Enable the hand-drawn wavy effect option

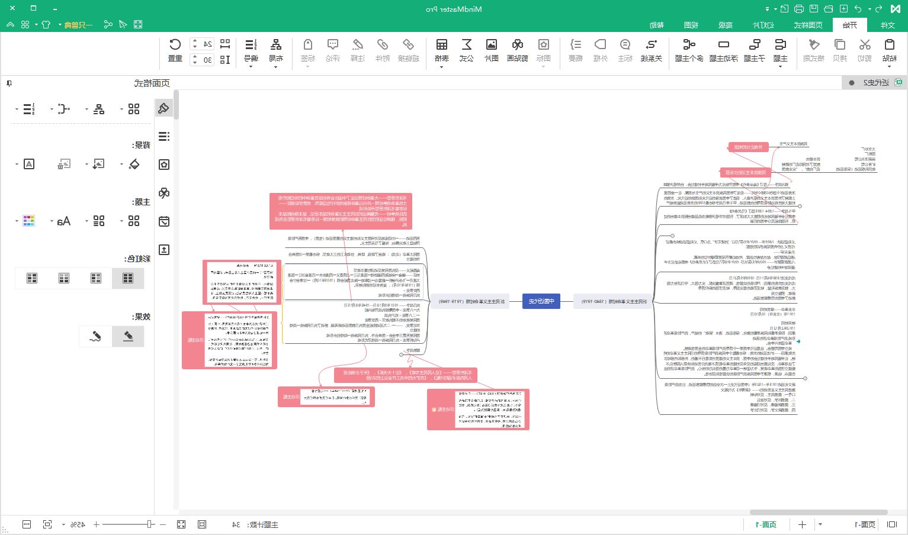[x=96, y=336]
